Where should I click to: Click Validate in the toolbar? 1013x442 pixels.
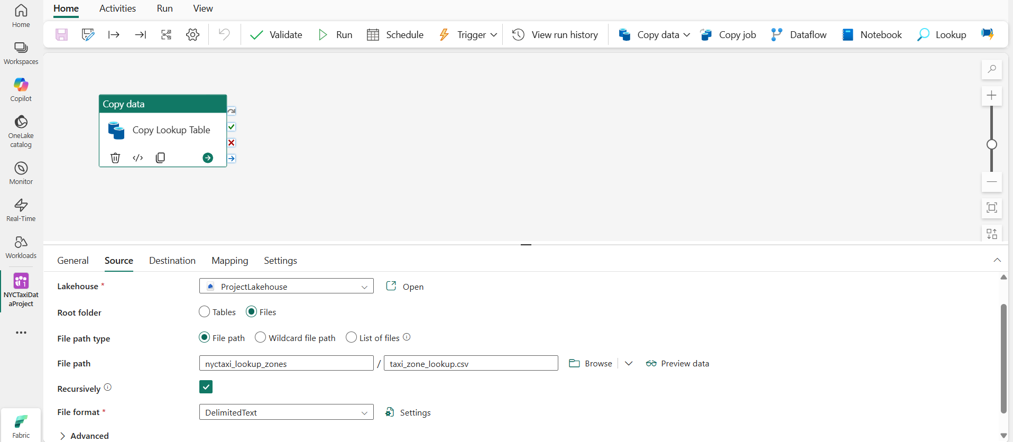pyautogui.click(x=276, y=35)
